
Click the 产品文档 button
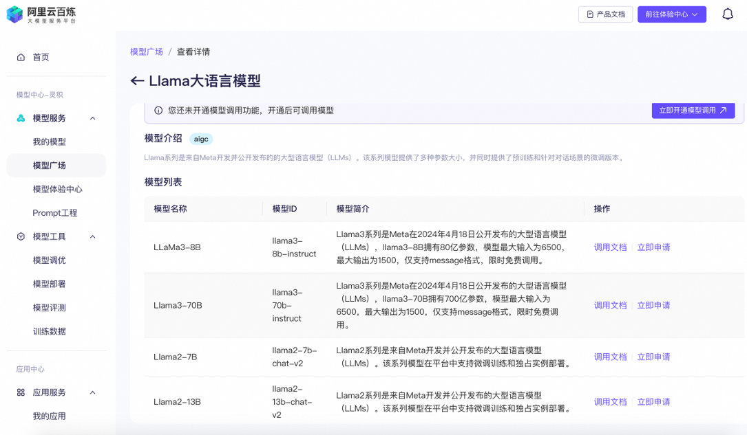click(605, 14)
